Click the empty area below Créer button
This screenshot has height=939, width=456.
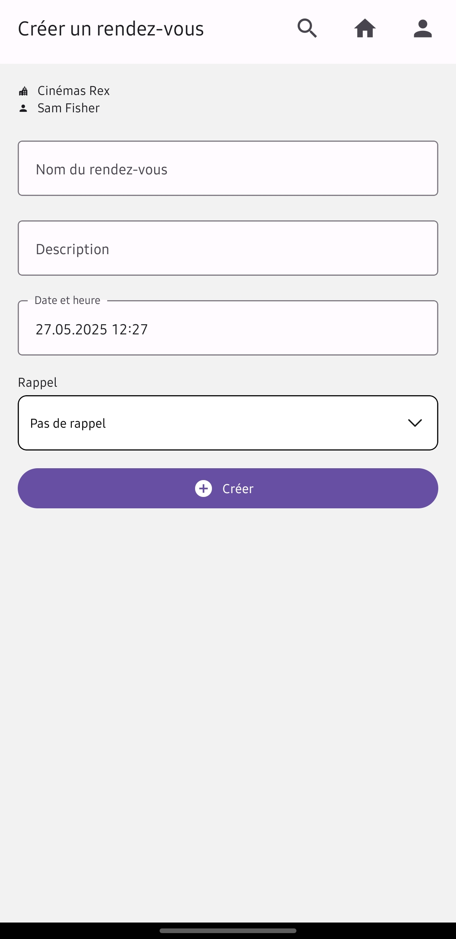click(x=228, y=697)
